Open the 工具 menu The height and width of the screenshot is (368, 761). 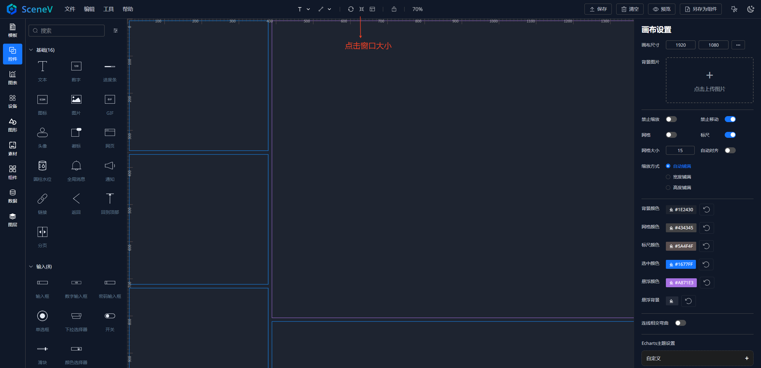pyautogui.click(x=109, y=9)
